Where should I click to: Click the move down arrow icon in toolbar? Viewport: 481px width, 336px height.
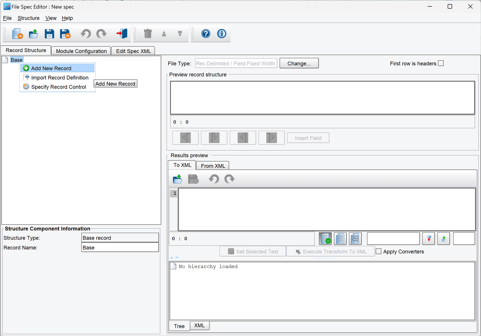180,34
